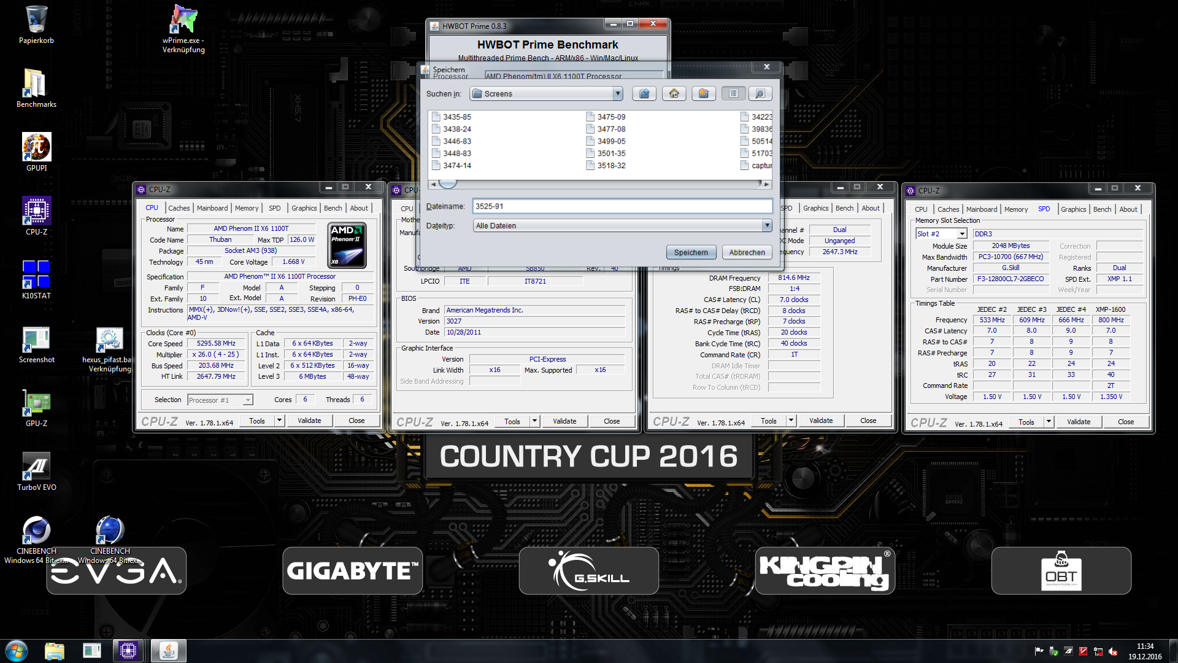Click the home folder icon in save dialog
This screenshot has height=663, width=1178.
coord(674,93)
